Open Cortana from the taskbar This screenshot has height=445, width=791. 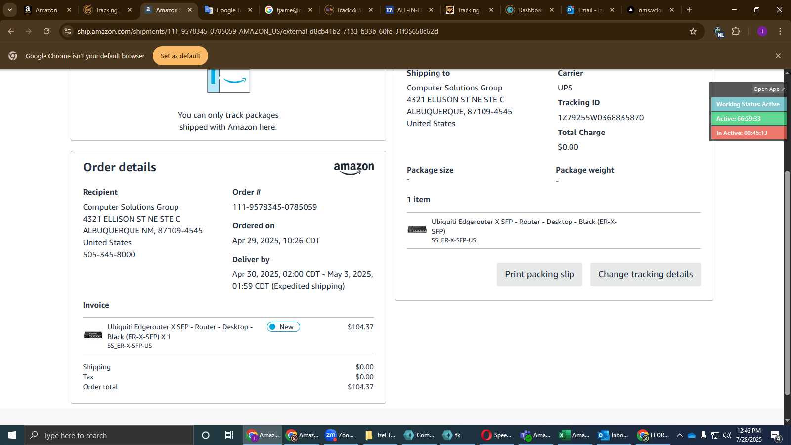pyautogui.click(x=206, y=435)
